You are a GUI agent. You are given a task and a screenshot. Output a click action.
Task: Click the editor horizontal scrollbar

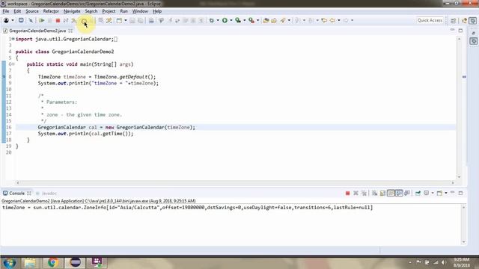click(235, 182)
